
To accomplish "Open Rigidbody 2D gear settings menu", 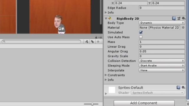I will (x=183, y=18).
